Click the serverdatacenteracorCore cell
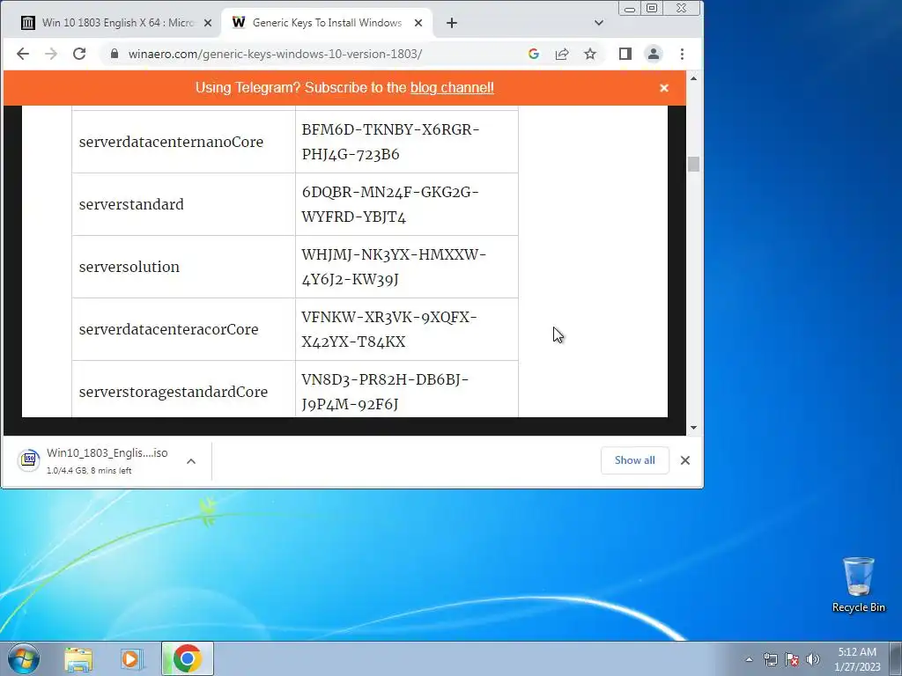 coord(183,329)
